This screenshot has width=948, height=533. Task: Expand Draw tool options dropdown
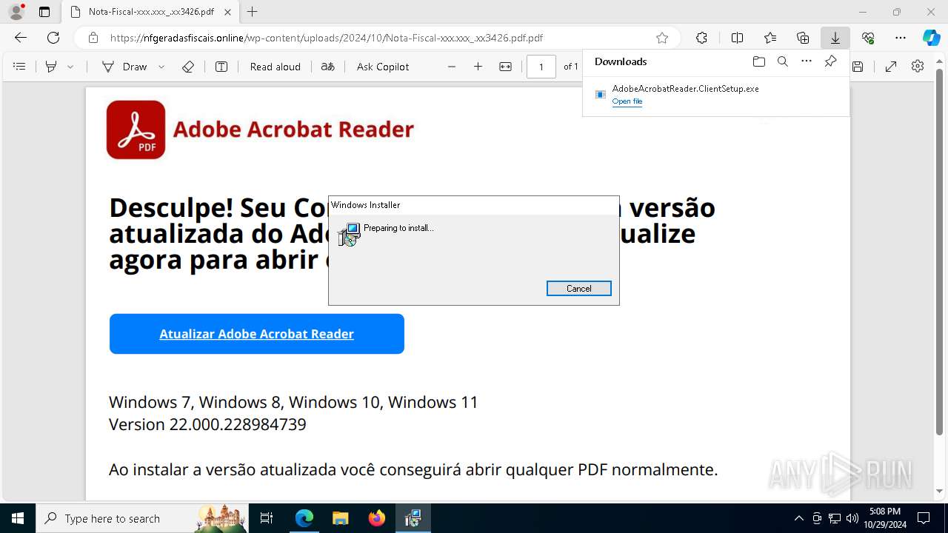[x=161, y=67]
